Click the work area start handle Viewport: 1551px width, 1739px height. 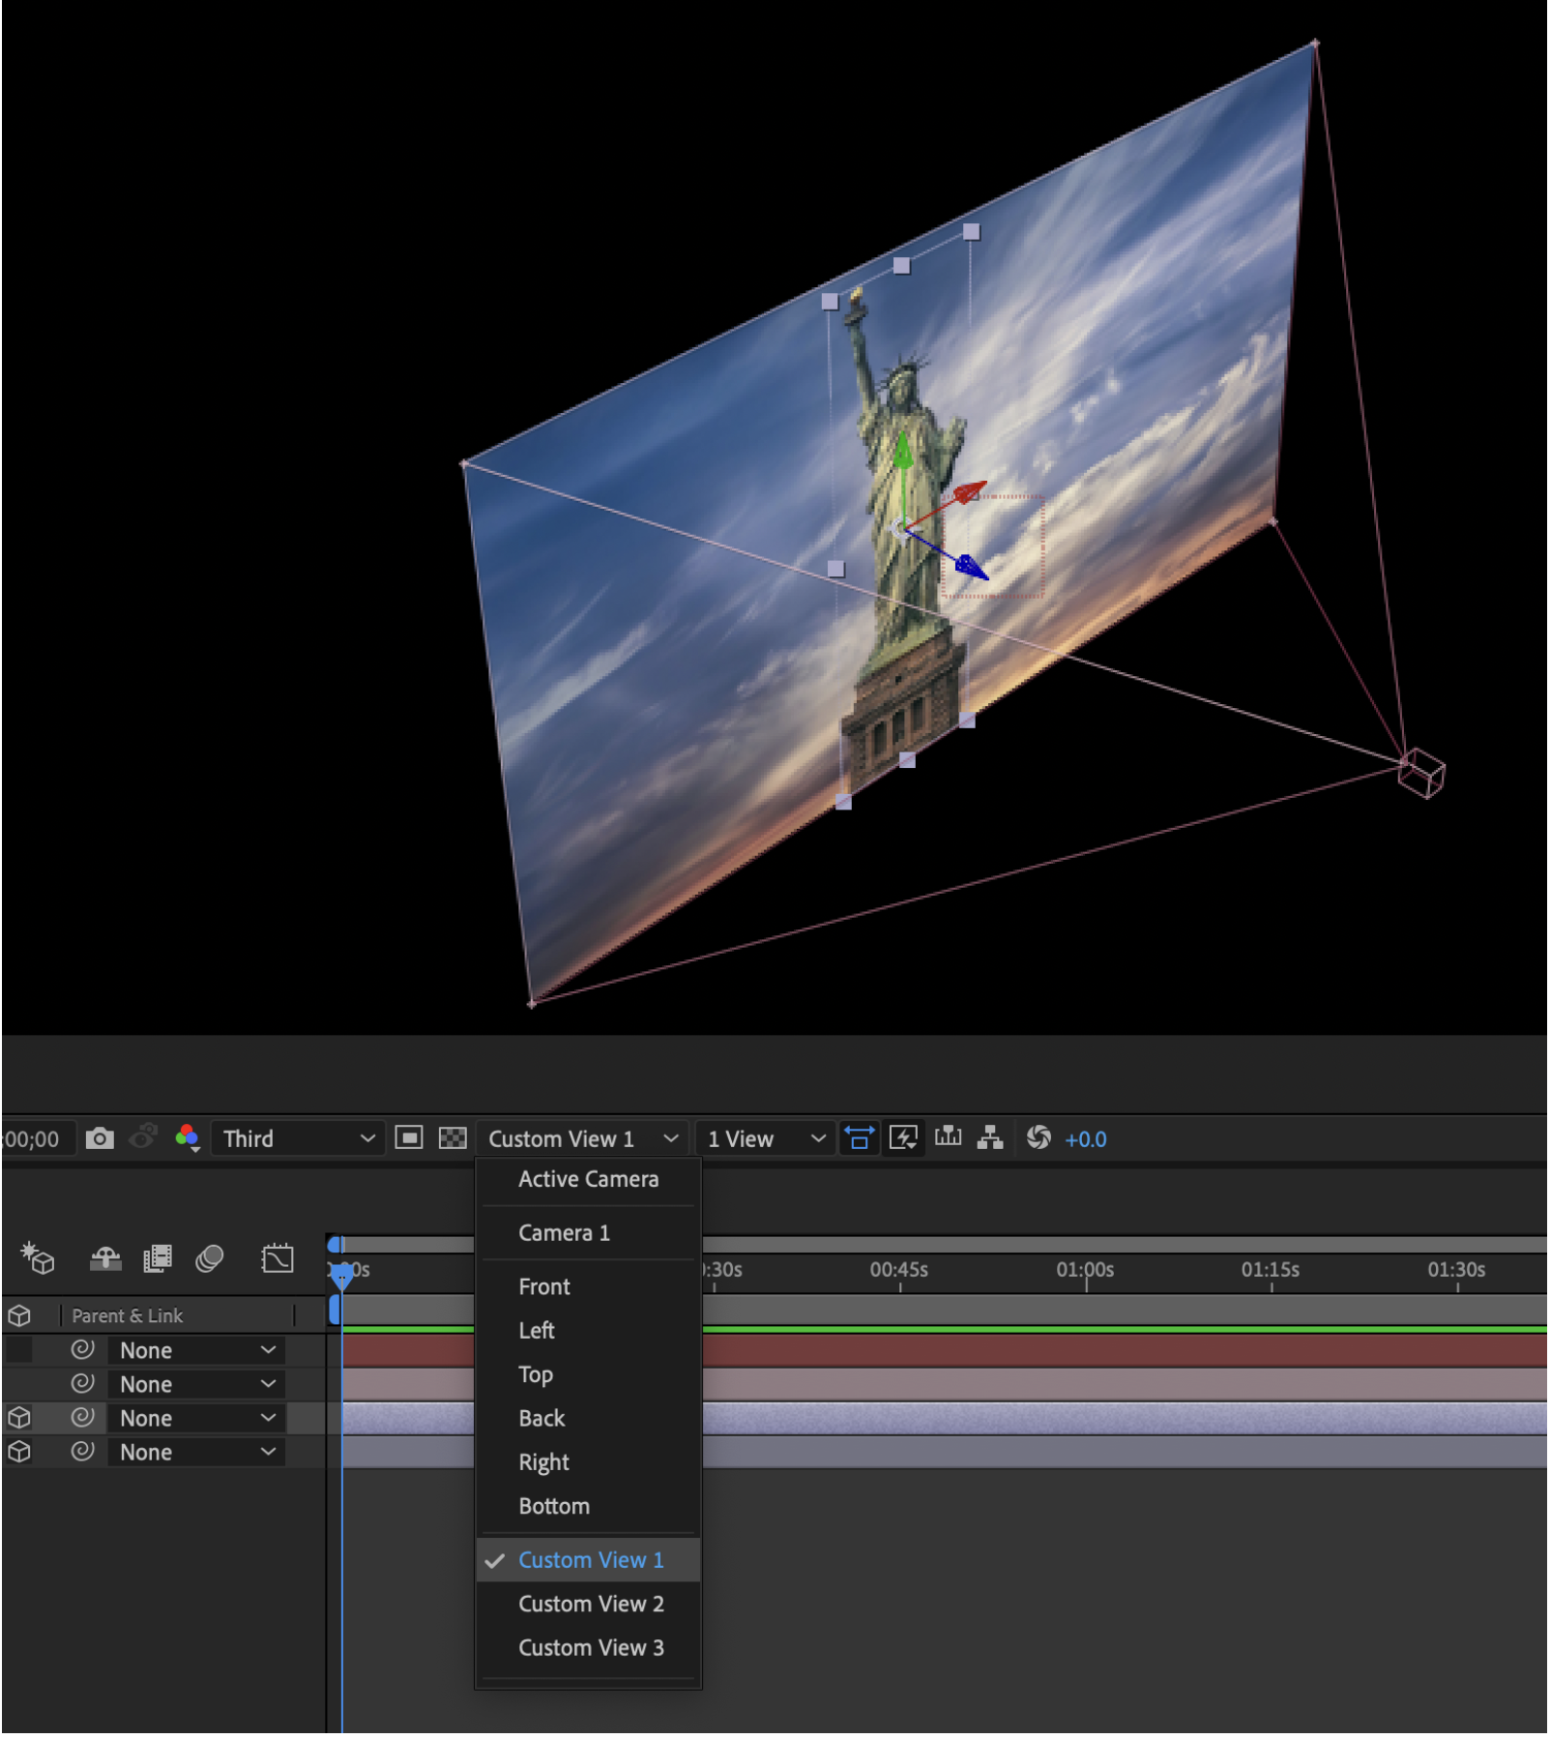(x=335, y=1310)
